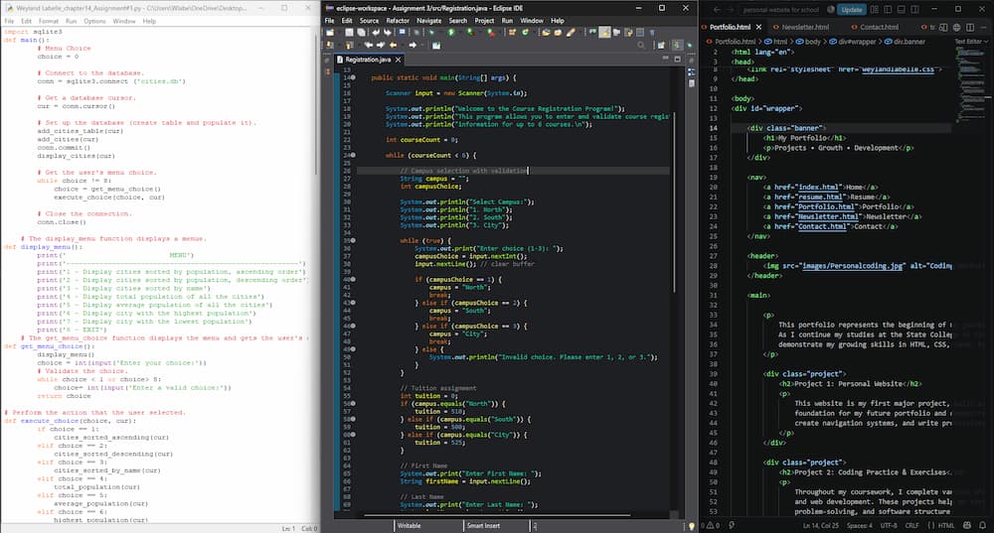The image size is (994, 533).
Task: Click the Back navigation arrow in Eclipse
Action: 393,45
